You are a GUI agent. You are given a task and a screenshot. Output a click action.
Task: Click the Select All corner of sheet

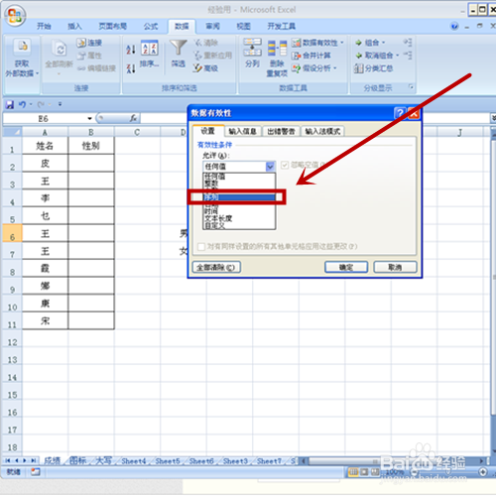12,132
